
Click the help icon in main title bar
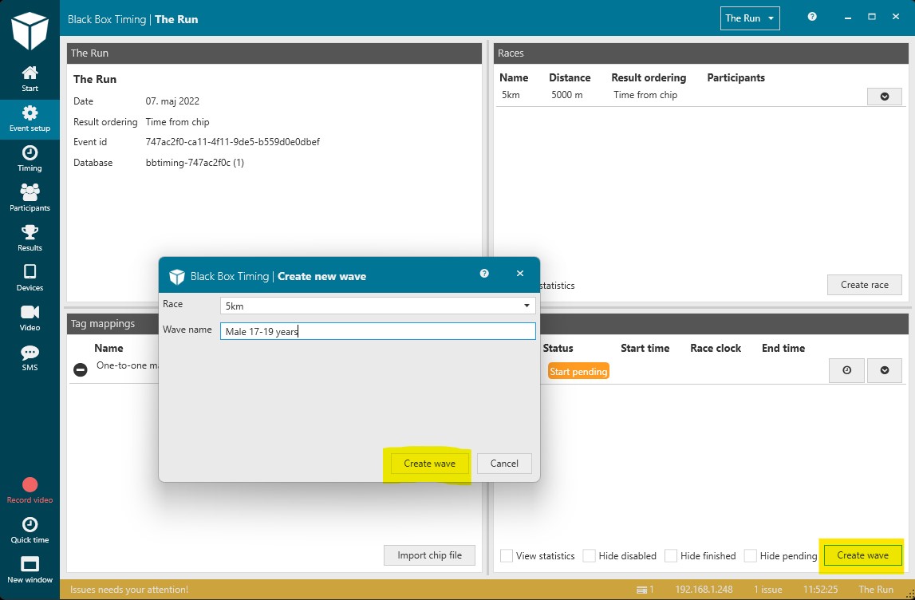(812, 17)
